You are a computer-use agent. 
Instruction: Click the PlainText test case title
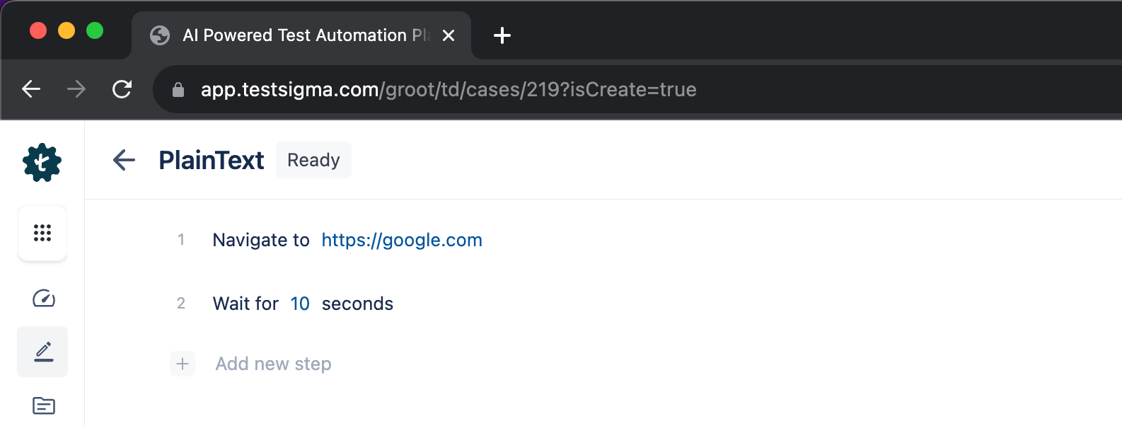211,160
